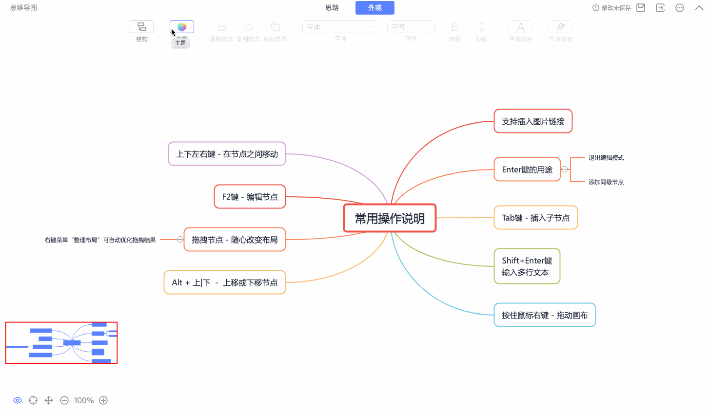Select the 外观 tab

point(374,8)
